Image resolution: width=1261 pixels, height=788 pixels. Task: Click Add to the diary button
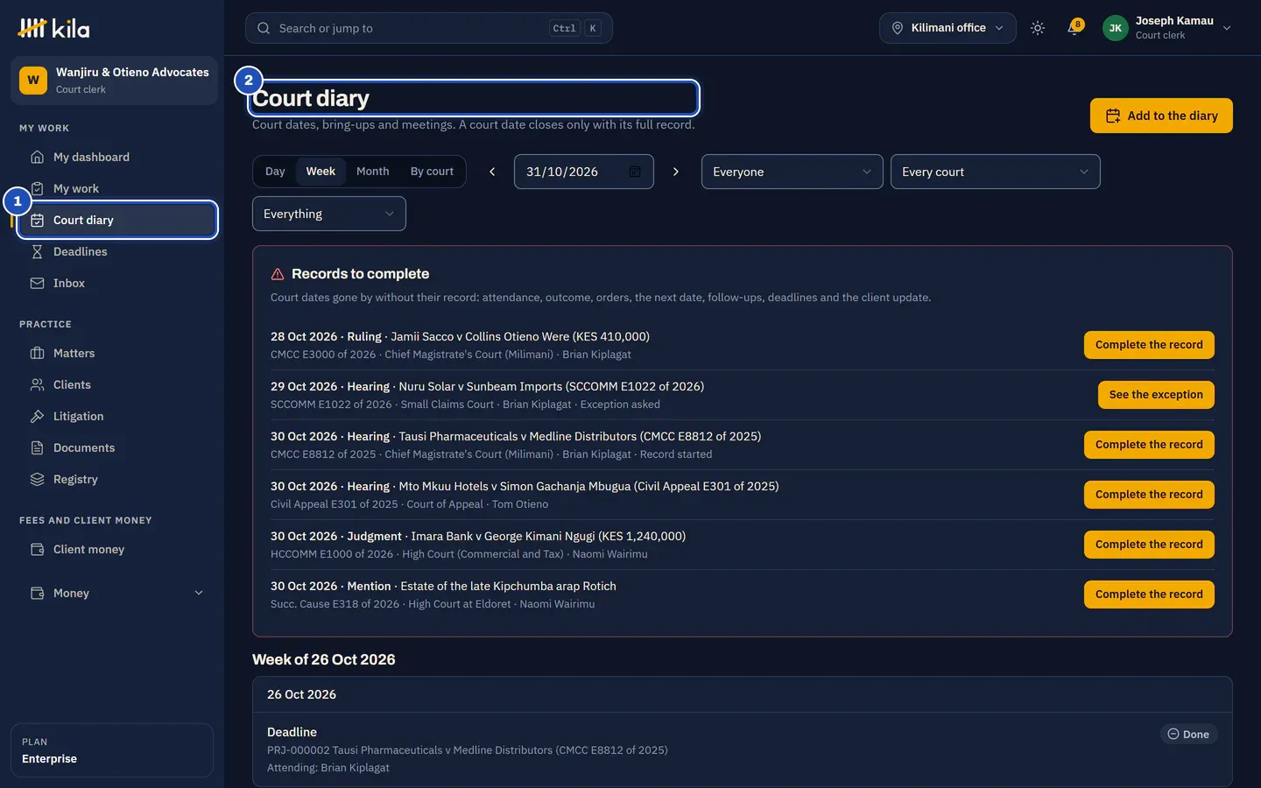pos(1161,116)
